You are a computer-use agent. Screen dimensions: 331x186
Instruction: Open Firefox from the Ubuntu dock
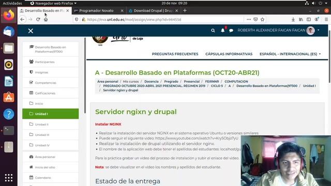[9, 15]
